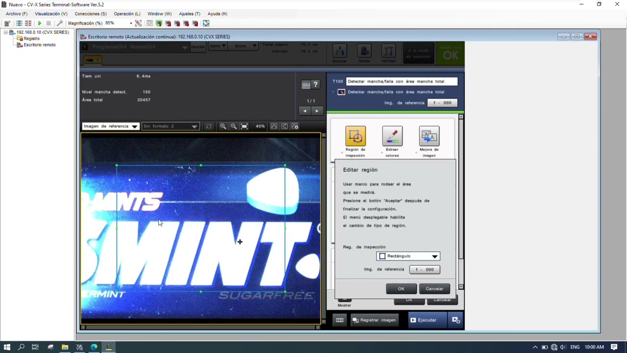Click the run settings icon beside Ejecutar
The image size is (627, 353).
pos(456,320)
